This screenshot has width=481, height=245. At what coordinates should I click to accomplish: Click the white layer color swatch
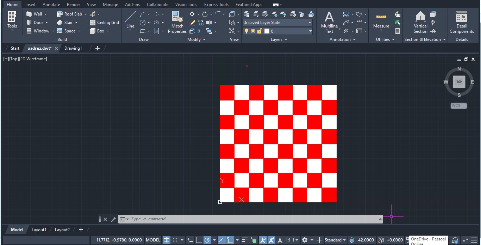pyautogui.click(x=267, y=31)
